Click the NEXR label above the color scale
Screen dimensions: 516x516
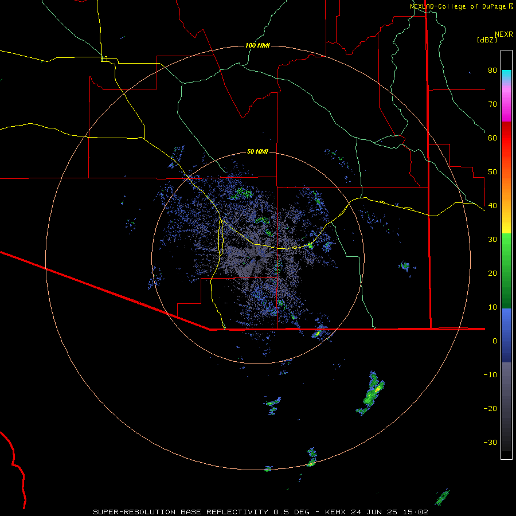pyautogui.click(x=504, y=34)
